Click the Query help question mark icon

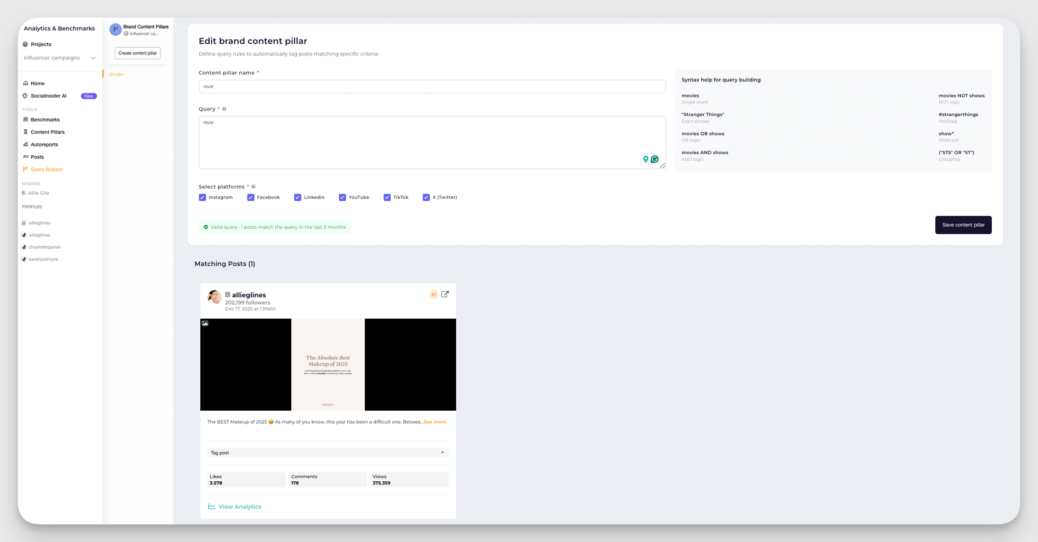click(224, 109)
